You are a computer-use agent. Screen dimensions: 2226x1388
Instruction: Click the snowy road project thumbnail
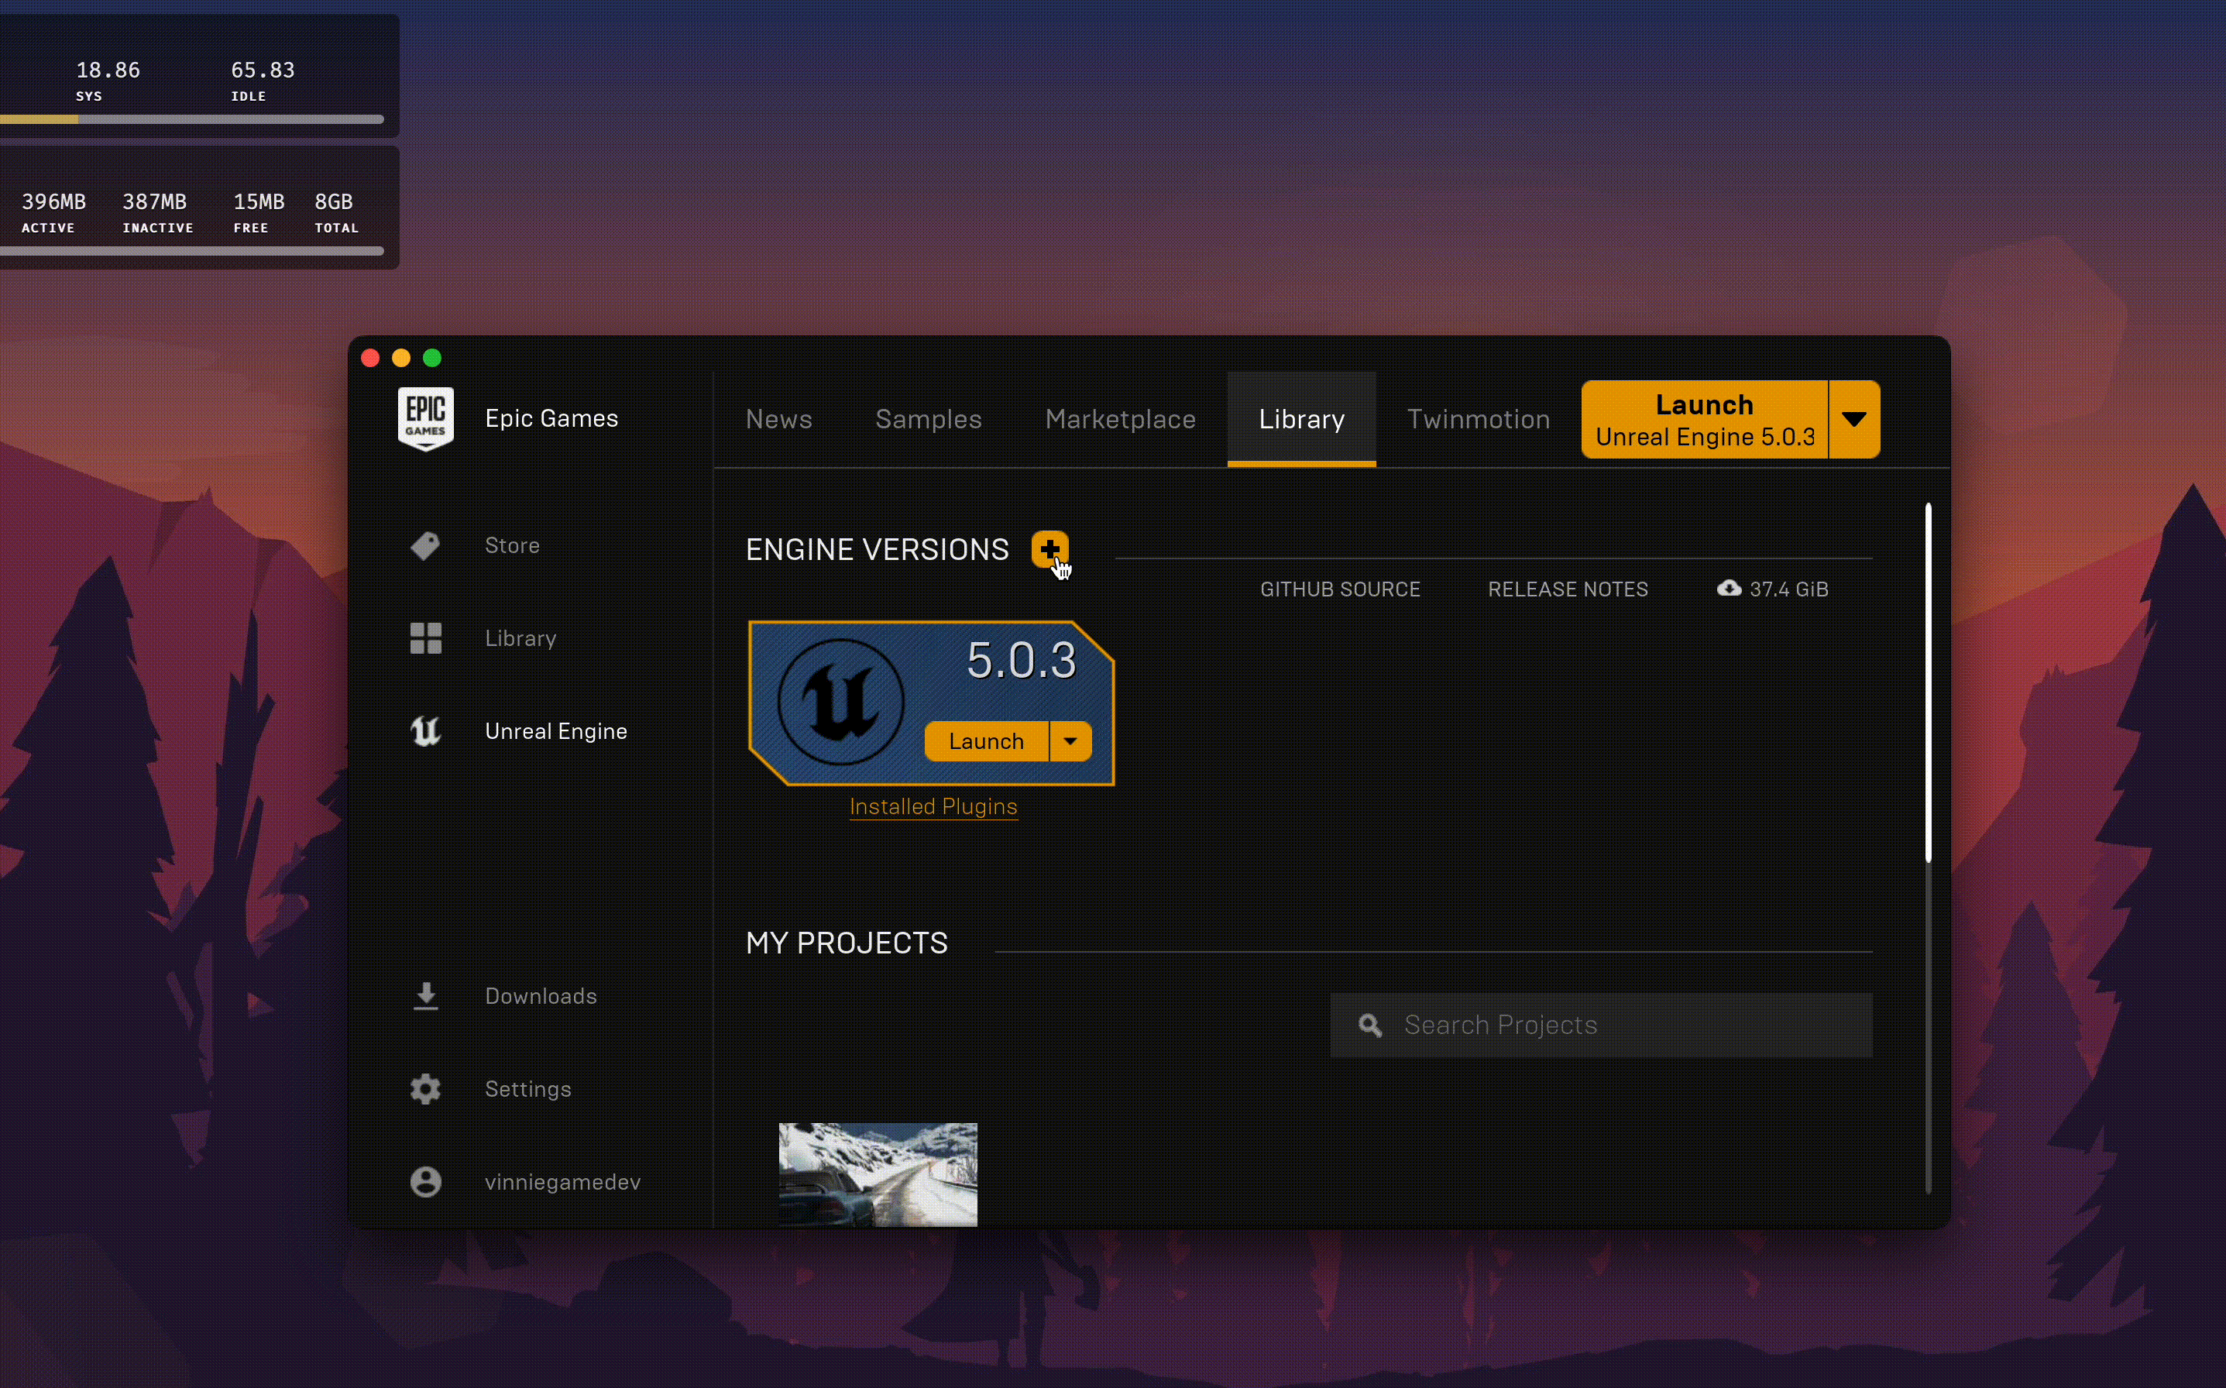point(878,1175)
